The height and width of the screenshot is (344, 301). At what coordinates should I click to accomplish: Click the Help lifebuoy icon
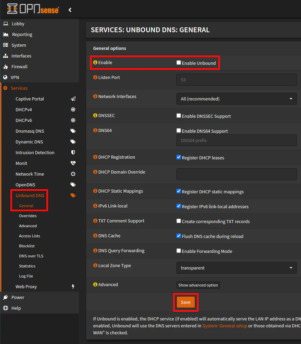coord(6,308)
